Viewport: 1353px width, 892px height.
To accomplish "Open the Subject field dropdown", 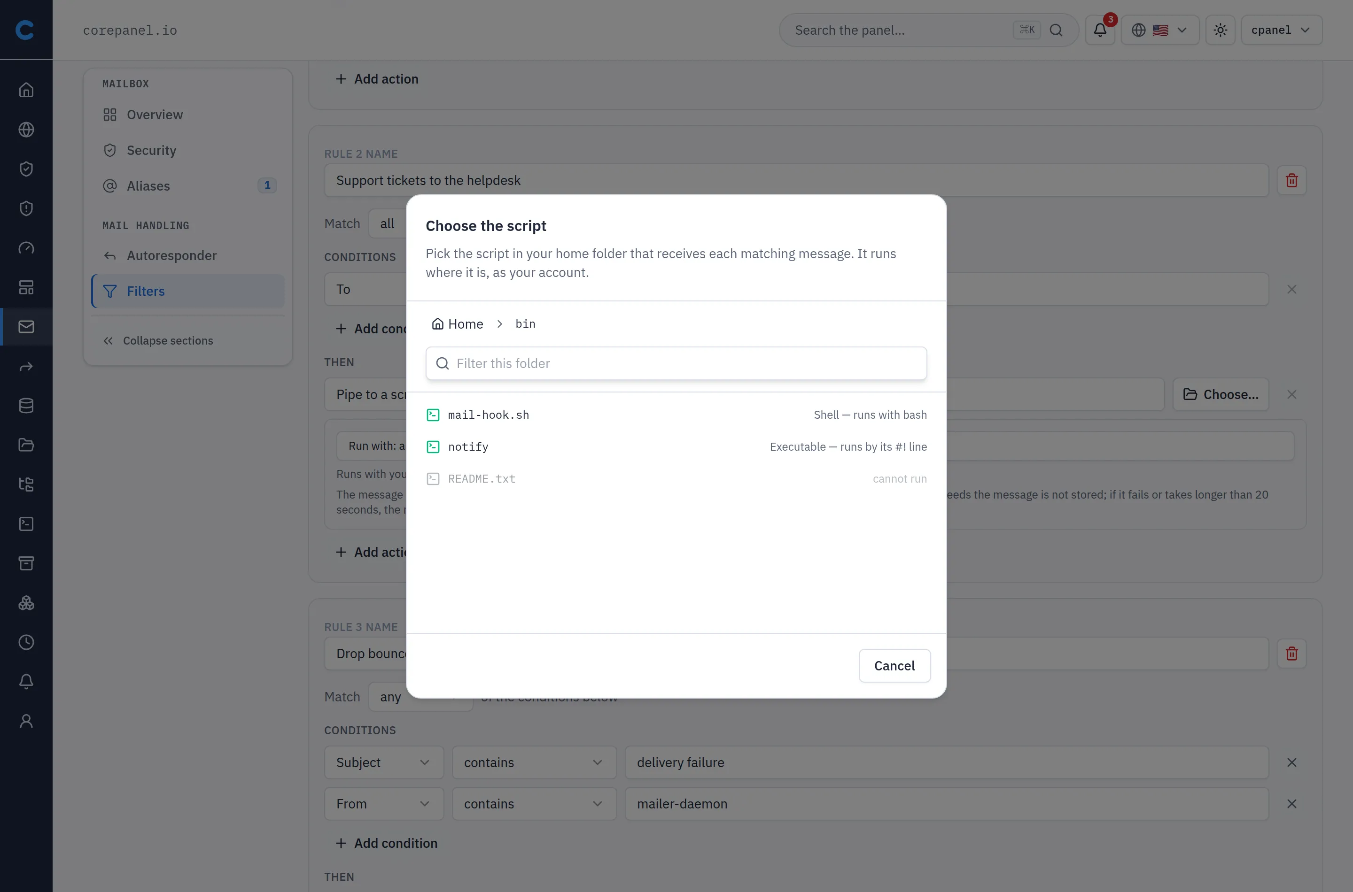I will tap(384, 762).
